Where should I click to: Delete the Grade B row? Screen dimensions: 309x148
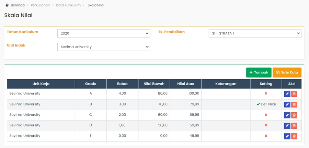click(294, 104)
